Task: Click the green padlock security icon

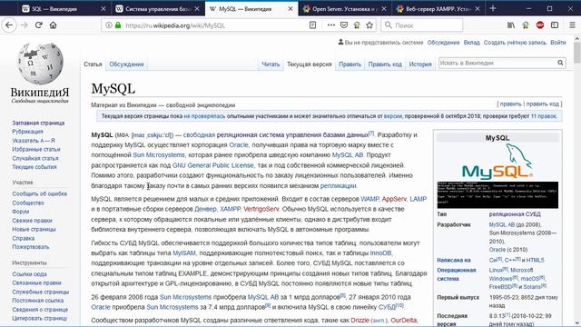Action: pyautogui.click(x=118, y=25)
